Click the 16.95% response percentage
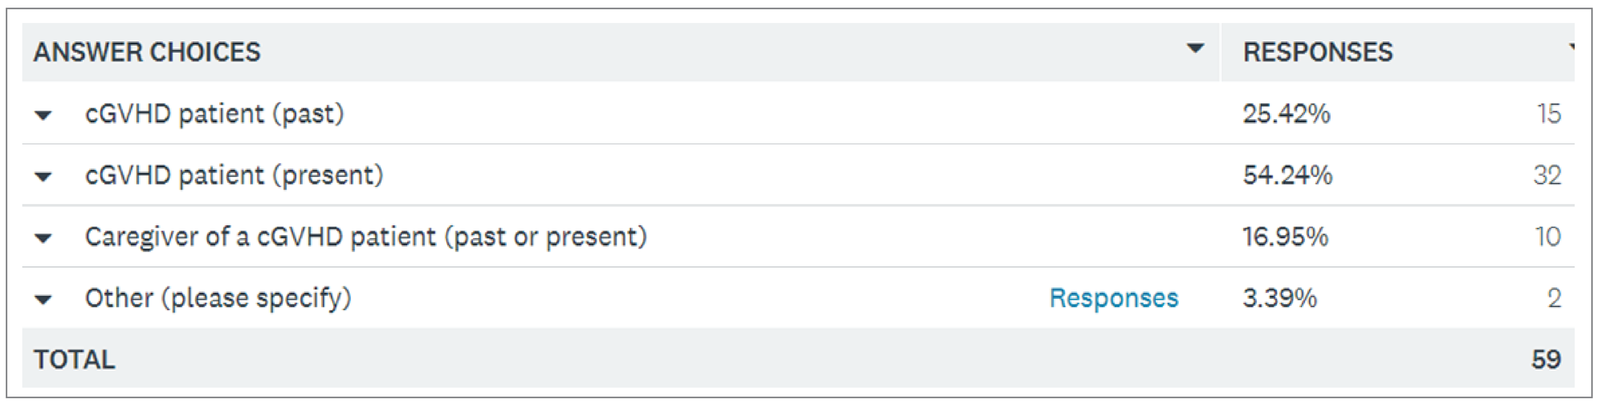This screenshot has height=407, width=1601. pos(1285,237)
